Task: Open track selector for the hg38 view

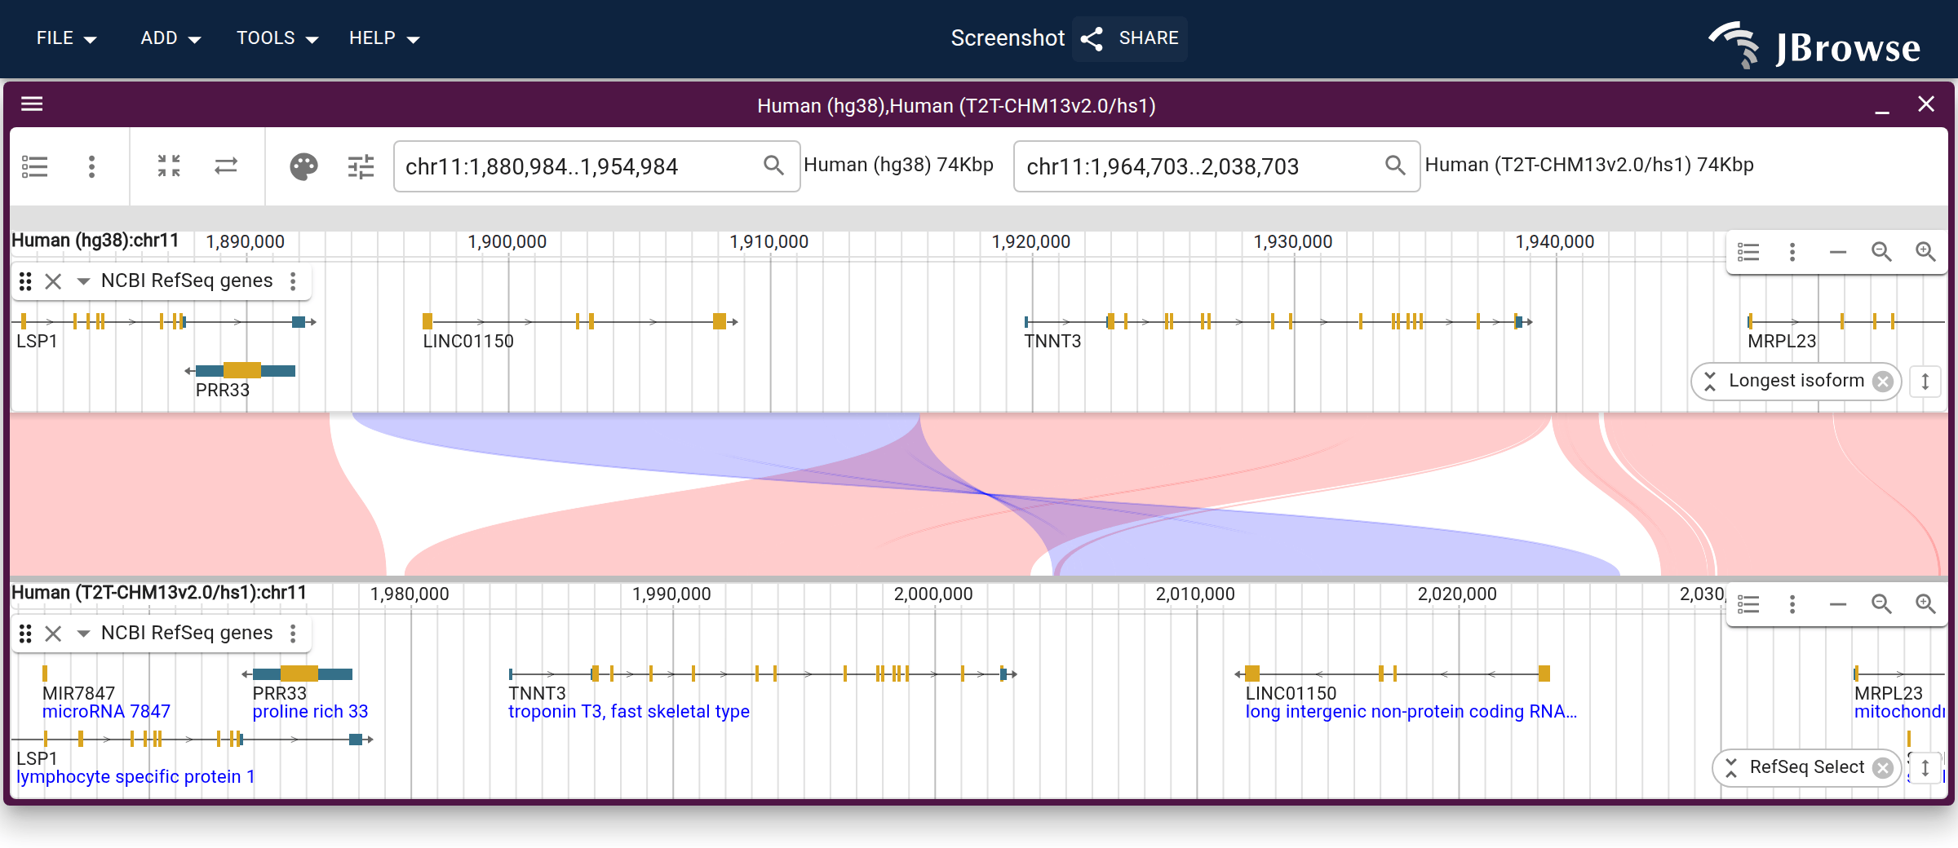Action: 1748,252
